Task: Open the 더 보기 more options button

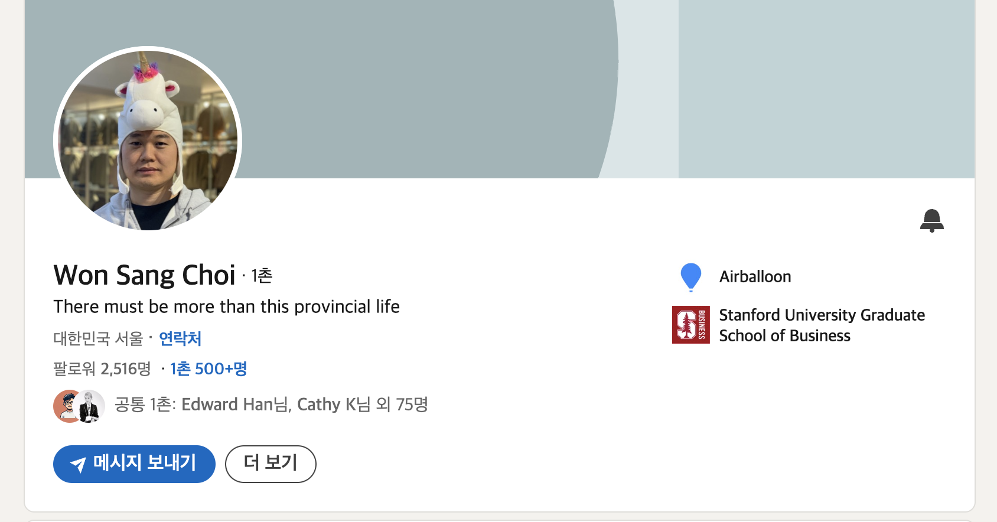Action: (271, 464)
